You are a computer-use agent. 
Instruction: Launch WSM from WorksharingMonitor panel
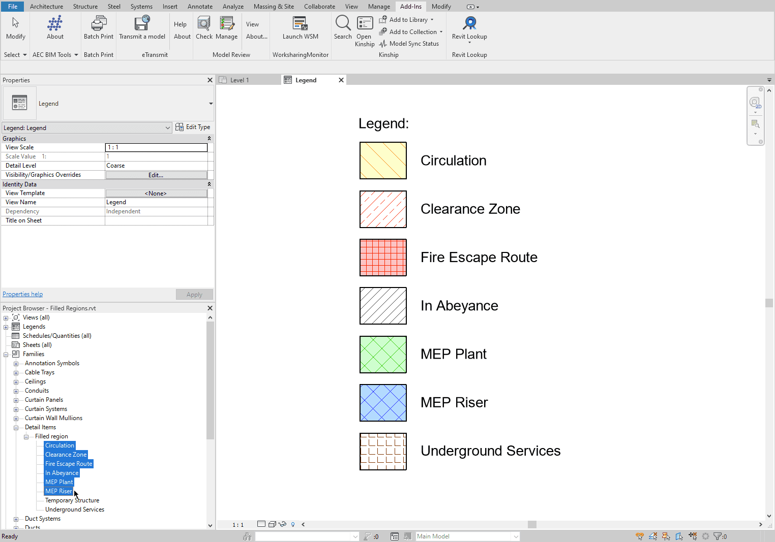[x=300, y=28]
